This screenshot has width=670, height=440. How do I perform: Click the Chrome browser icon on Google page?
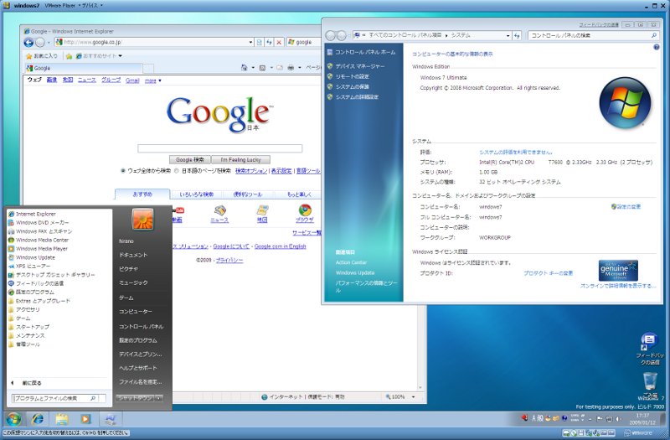click(305, 210)
